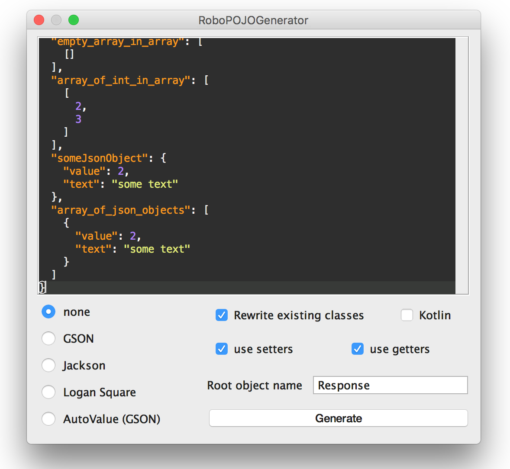Click the Root object name label
The width and height of the screenshot is (510, 469).
(x=255, y=385)
